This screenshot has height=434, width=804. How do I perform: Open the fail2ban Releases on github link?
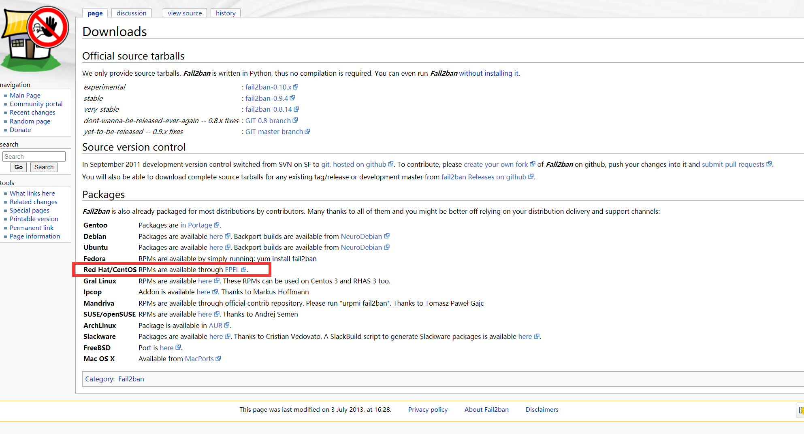pyautogui.click(x=483, y=177)
